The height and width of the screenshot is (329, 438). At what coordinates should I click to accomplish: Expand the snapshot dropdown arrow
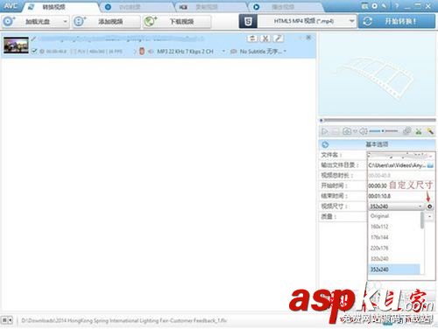355,131
